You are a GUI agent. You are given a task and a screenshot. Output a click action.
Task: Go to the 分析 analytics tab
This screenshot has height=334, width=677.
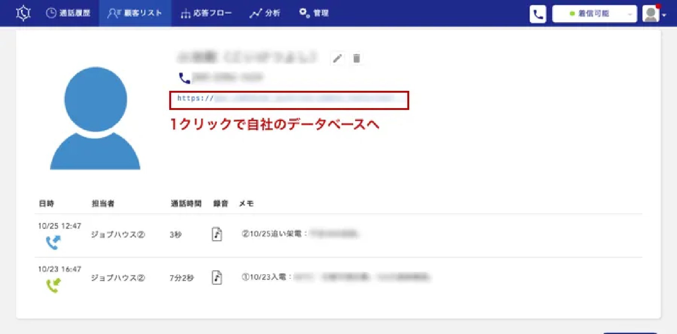[265, 13]
